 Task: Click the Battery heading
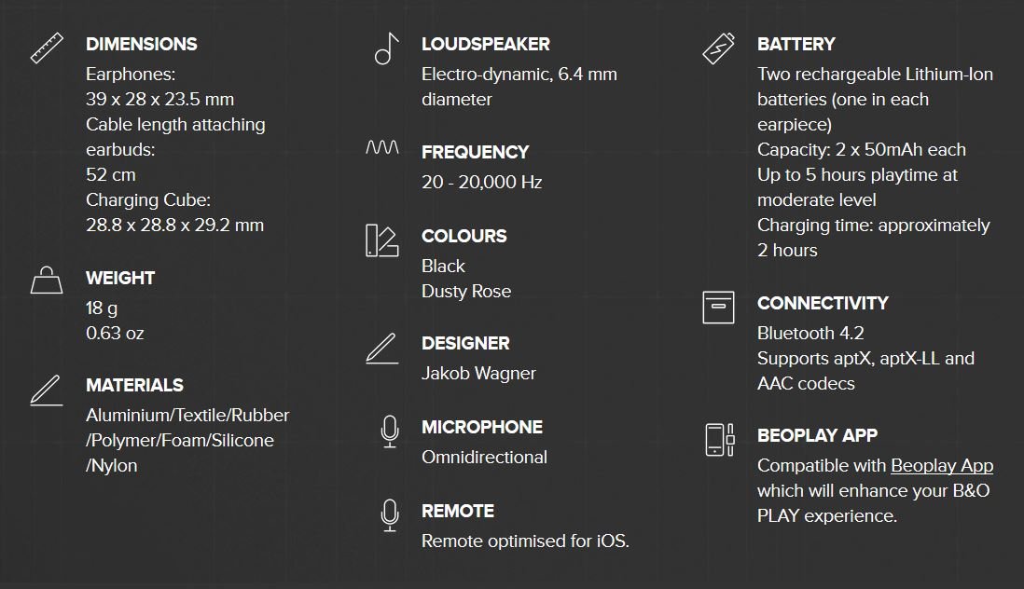(x=796, y=44)
